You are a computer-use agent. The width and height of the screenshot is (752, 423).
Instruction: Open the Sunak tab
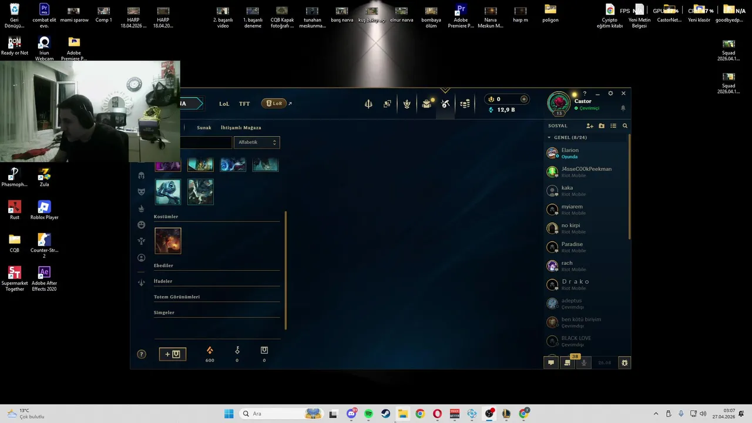[x=204, y=127]
